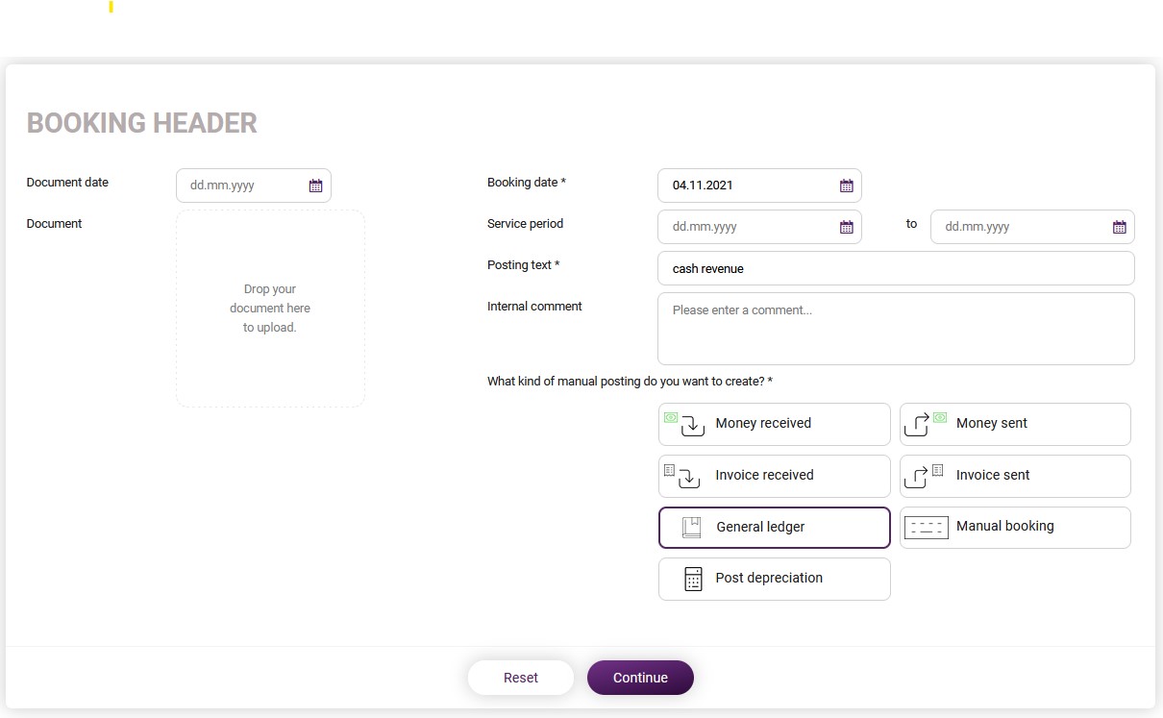
Task: Choose the Invoice sent posting type
Action: 1015,476
